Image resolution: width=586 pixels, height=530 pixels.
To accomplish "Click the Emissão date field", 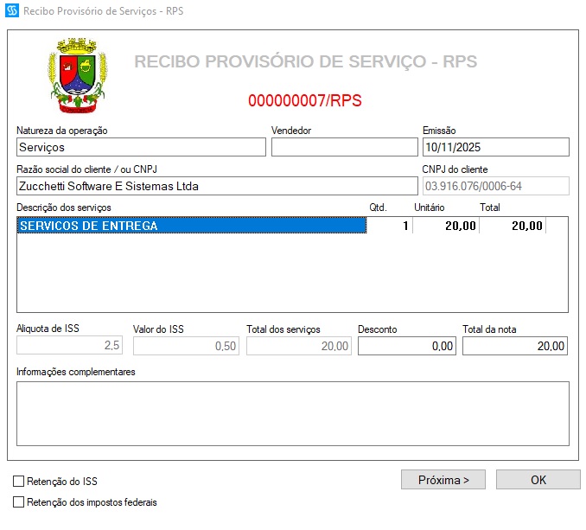I will pyautogui.click(x=495, y=147).
